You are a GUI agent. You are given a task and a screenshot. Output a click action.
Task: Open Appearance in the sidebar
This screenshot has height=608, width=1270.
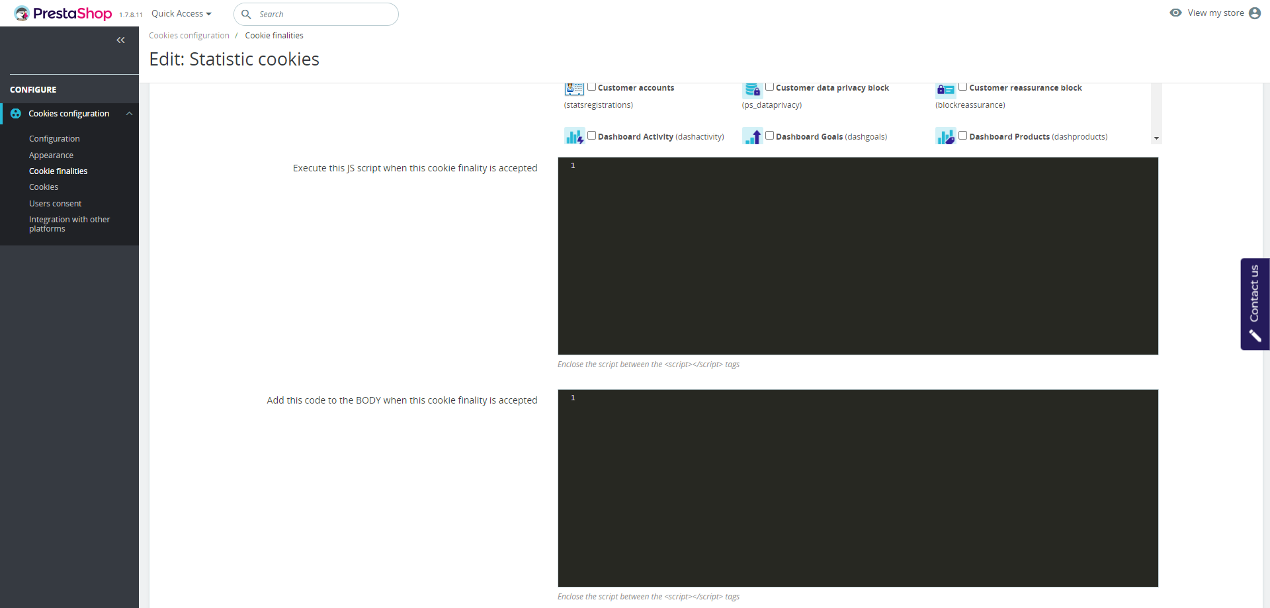(x=51, y=155)
